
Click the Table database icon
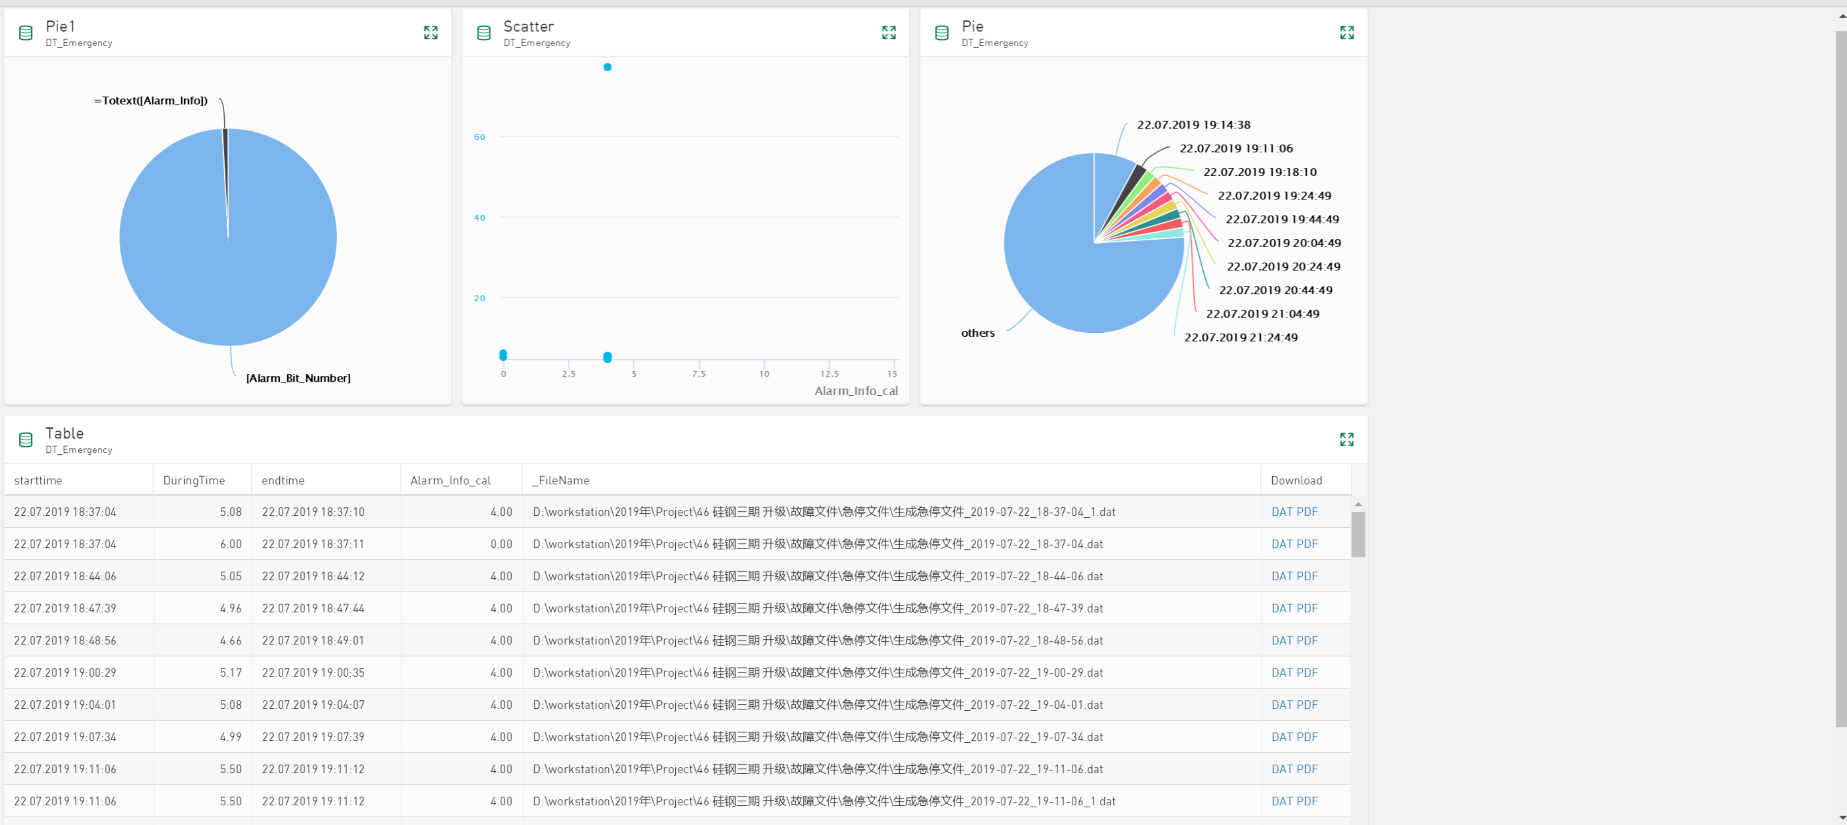(26, 440)
